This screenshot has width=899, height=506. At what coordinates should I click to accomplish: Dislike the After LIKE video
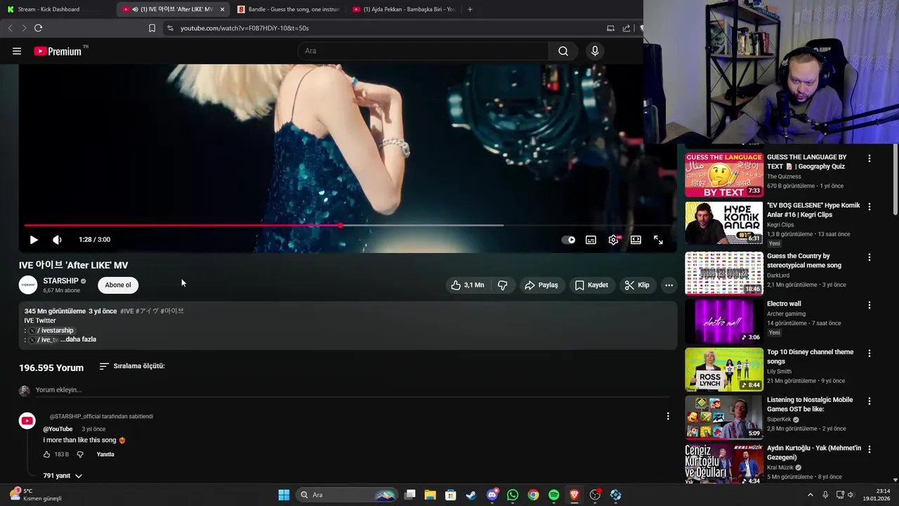tap(503, 285)
